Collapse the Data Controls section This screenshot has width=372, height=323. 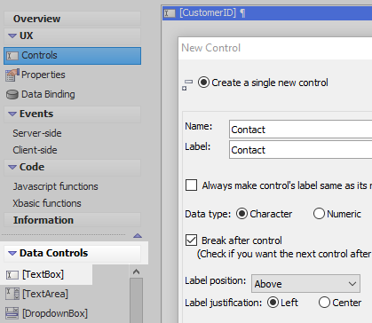pyautogui.click(x=12, y=253)
